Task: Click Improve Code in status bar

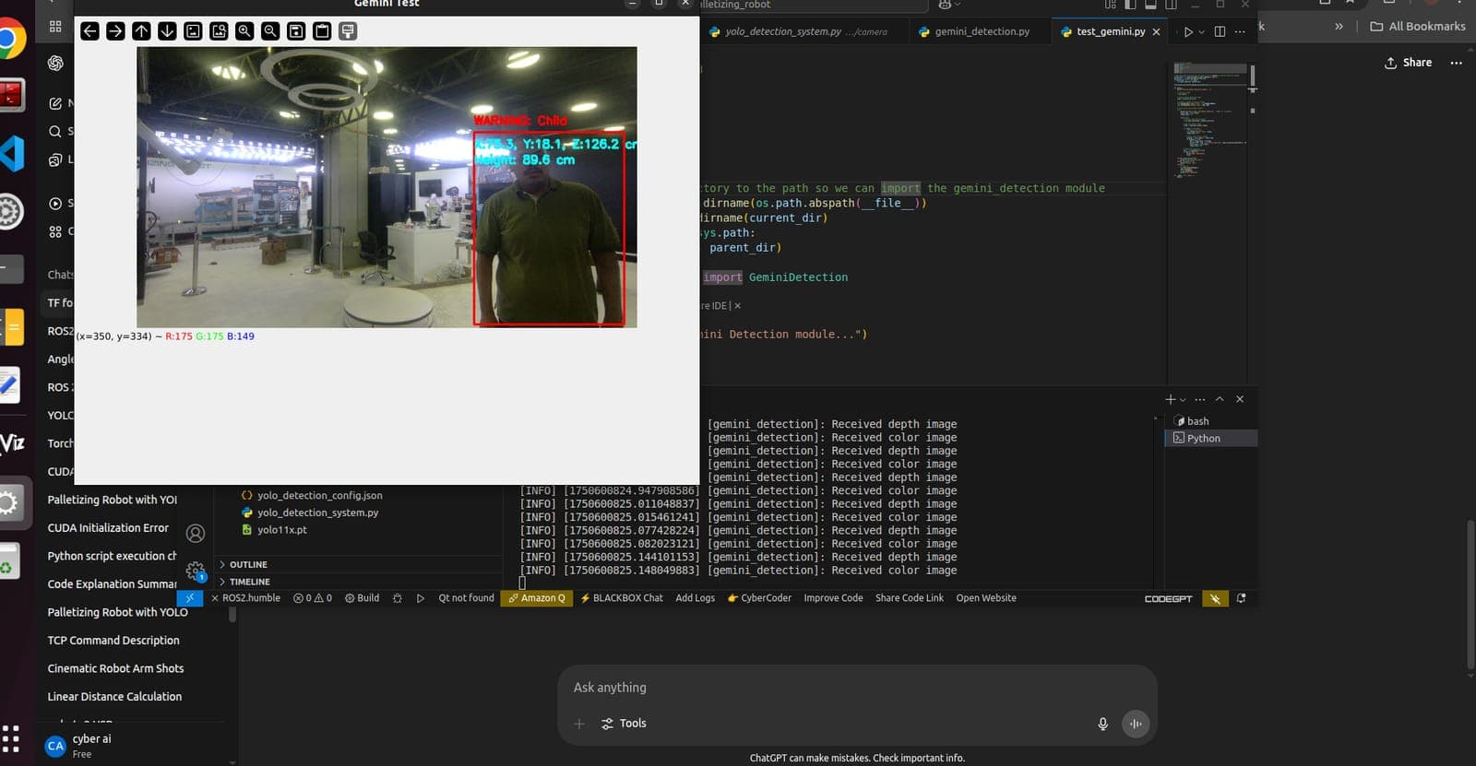Action: (x=833, y=598)
